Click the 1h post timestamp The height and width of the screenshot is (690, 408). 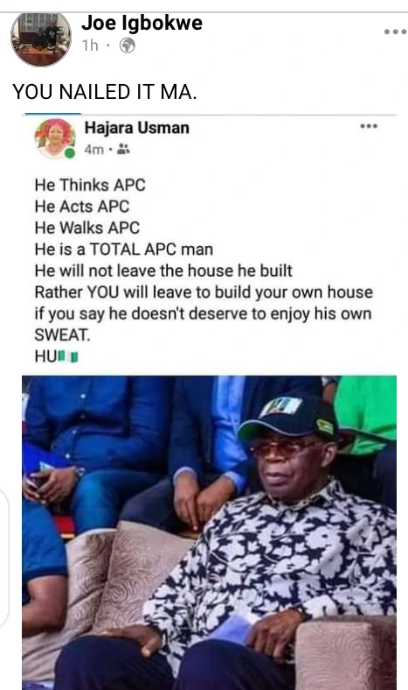(x=91, y=46)
